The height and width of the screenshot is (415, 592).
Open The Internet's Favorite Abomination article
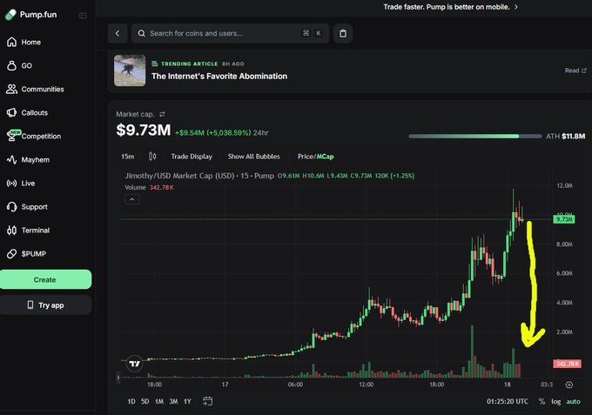[x=219, y=77]
